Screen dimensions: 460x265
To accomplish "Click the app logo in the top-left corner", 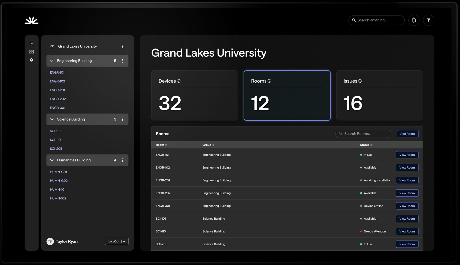I will coord(31,20).
